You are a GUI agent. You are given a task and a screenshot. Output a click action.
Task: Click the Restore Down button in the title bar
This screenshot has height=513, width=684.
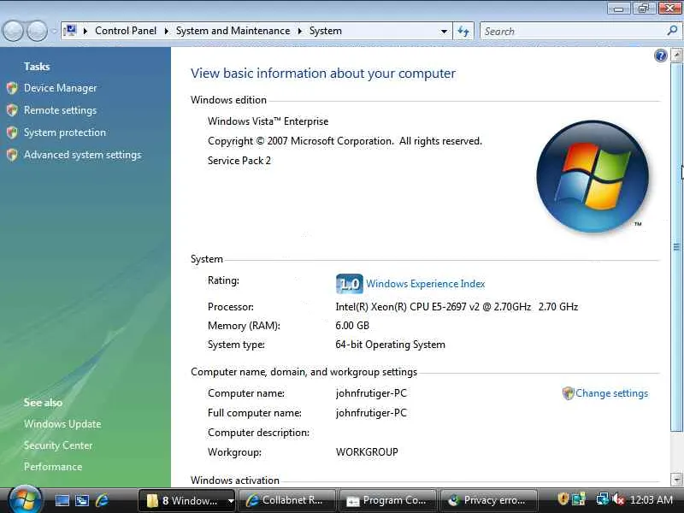click(x=644, y=9)
